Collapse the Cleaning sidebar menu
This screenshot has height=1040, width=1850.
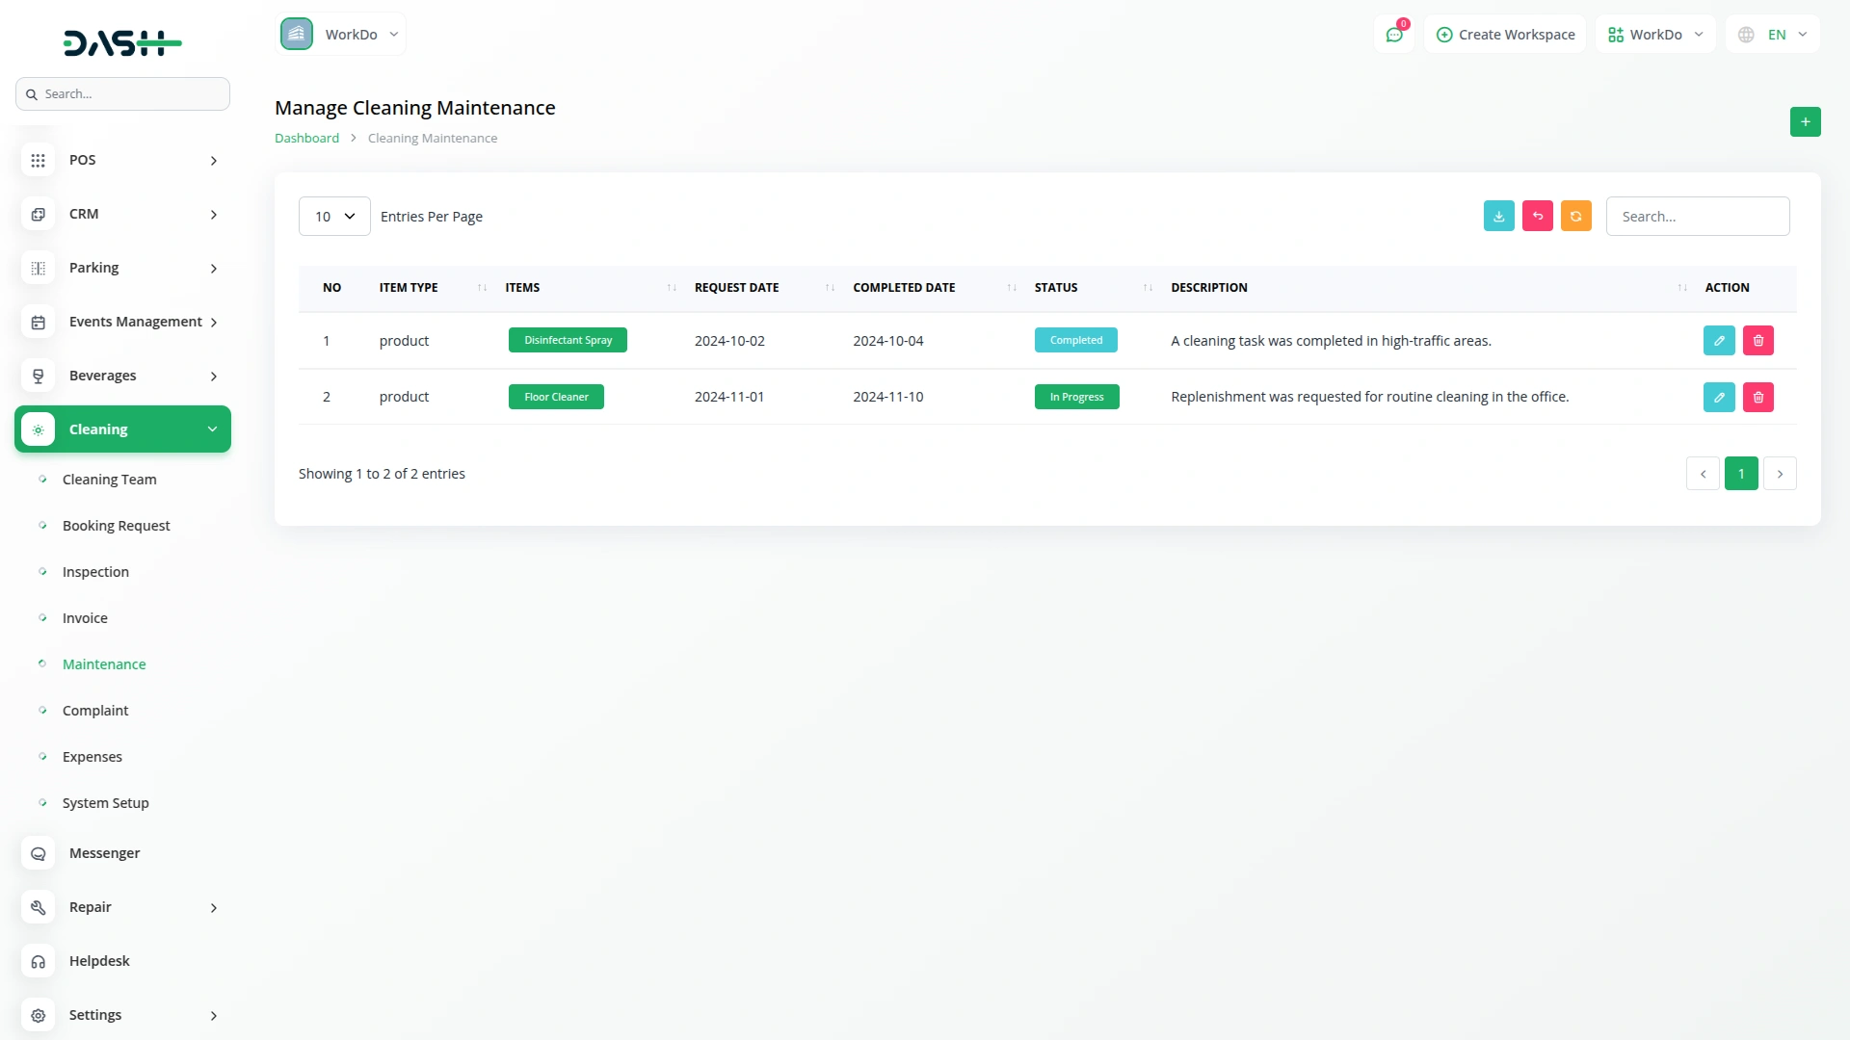pyautogui.click(x=123, y=429)
